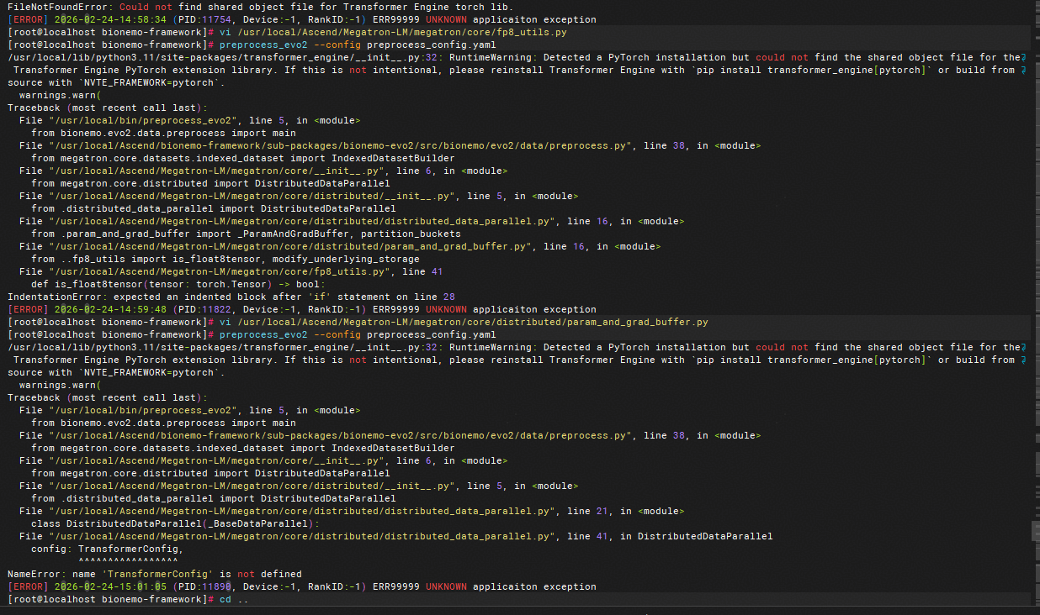This screenshot has width=1040, height=615.
Task: Click the 'from ..fp8_utils import is_float8tensor' line
Action: click(x=225, y=259)
